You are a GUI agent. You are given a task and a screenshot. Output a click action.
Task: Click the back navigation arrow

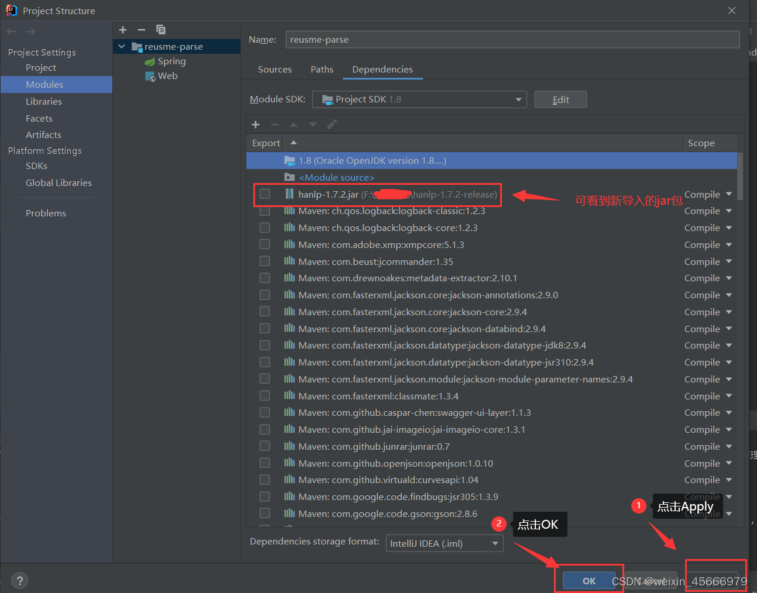11,31
